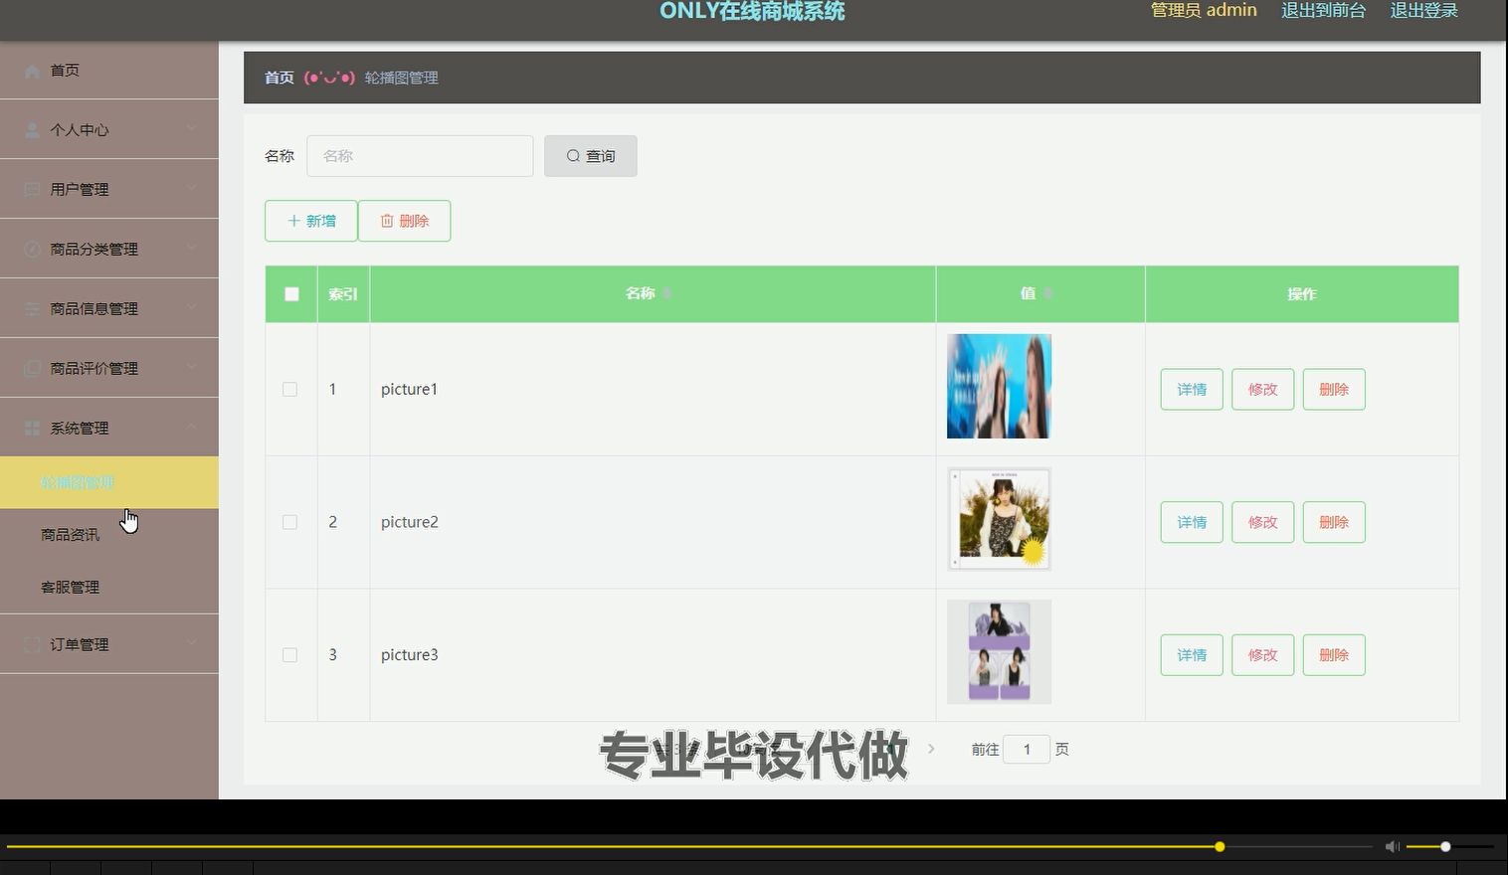The height and width of the screenshot is (875, 1508).
Task: Collapse the 系统管理 menu chevron
Action: (x=191, y=427)
